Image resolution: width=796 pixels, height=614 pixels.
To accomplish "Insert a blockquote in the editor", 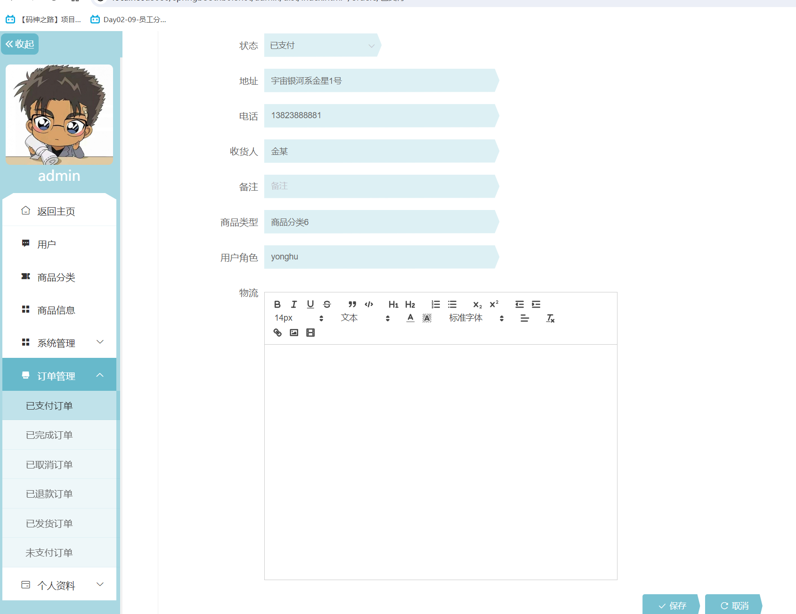I will click(352, 304).
